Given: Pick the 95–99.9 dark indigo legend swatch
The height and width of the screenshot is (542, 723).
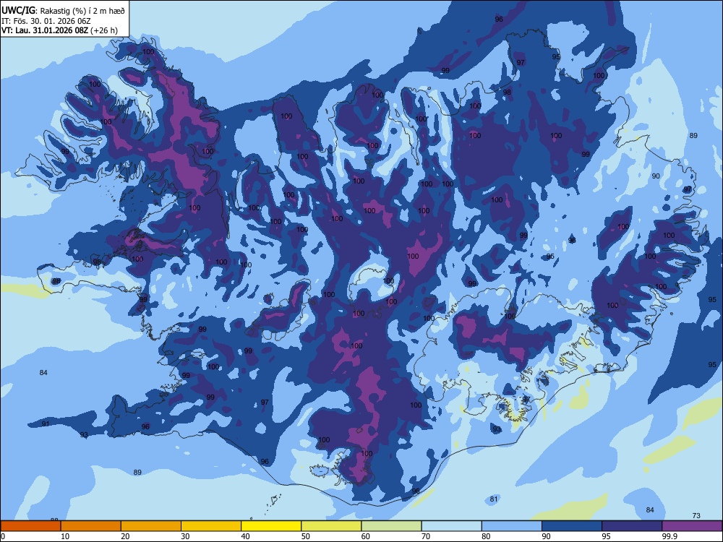Looking at the screenshot, I should coord(632,526).
